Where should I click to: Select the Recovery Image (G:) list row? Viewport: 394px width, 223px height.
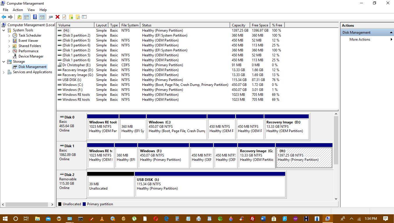170,75
